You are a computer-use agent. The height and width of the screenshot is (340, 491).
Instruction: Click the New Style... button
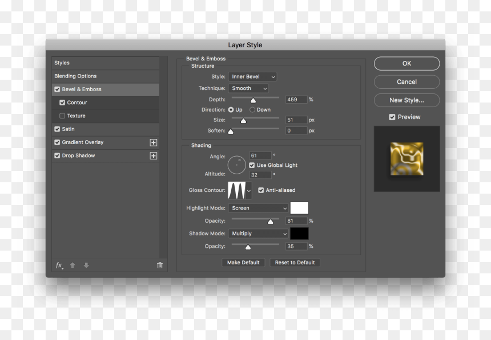pyautogui.click(x=407, y=100)
